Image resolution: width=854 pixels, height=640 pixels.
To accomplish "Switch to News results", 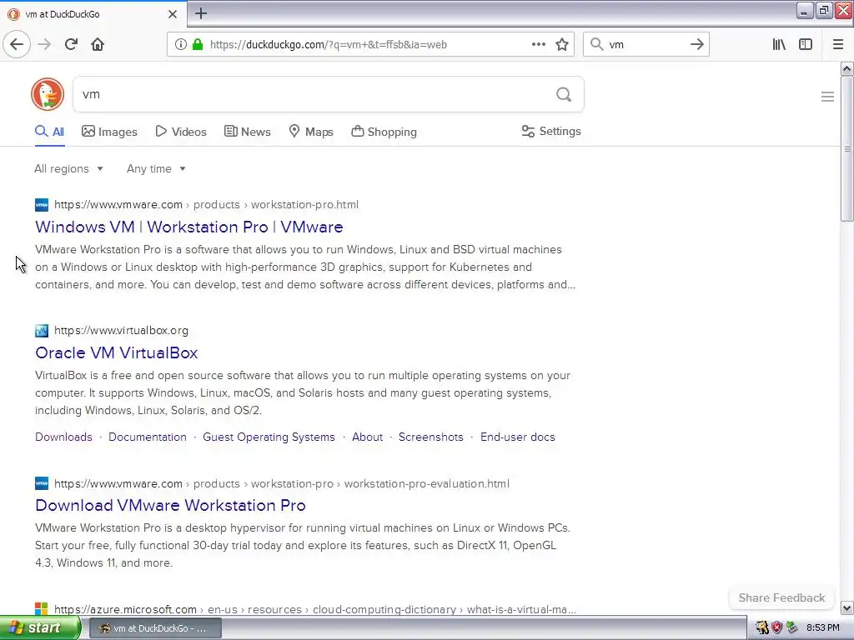I will 247,132.
